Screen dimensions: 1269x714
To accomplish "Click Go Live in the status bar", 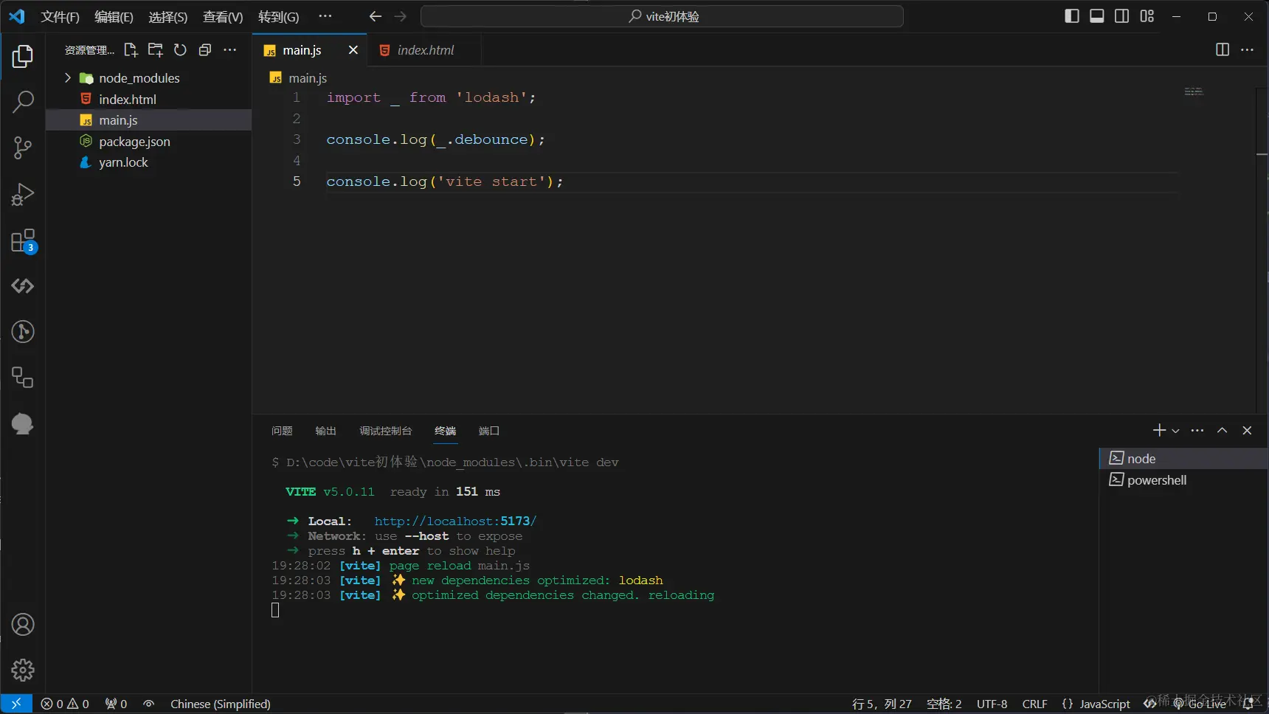I will [x=1200, y=704].
